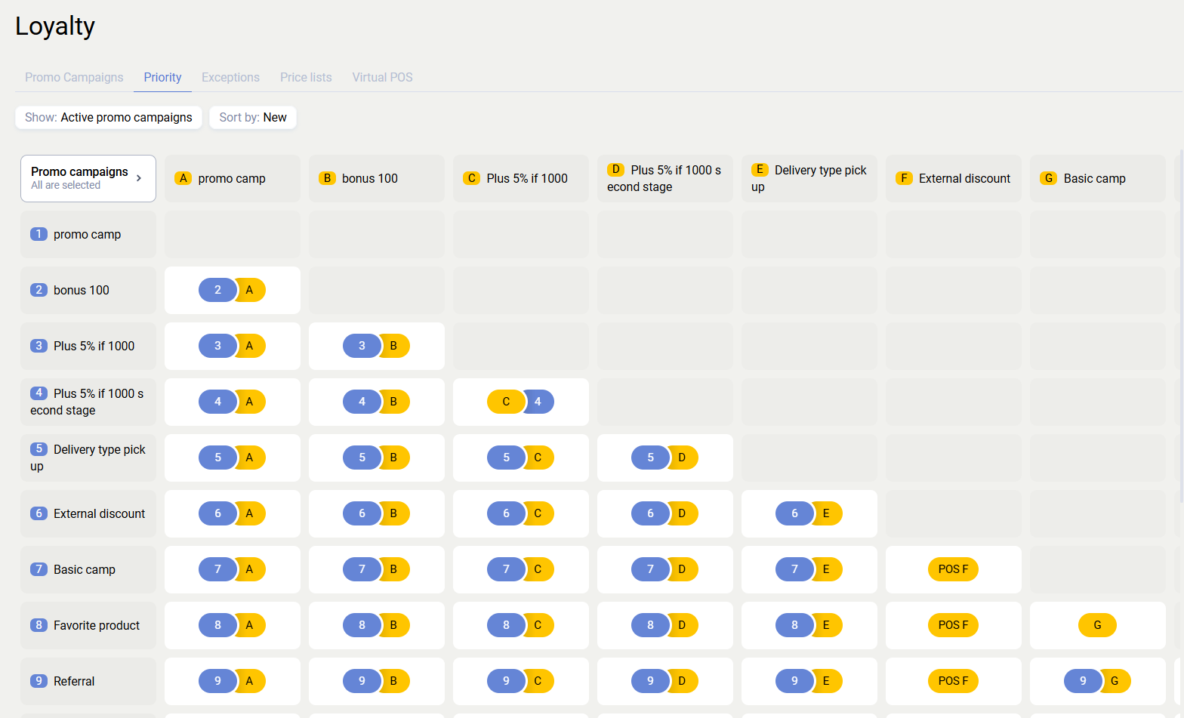This screenshot has width=1184, height=718.
Task: Switch to the Promo Campaigns tab
Action: click(74, 77)
